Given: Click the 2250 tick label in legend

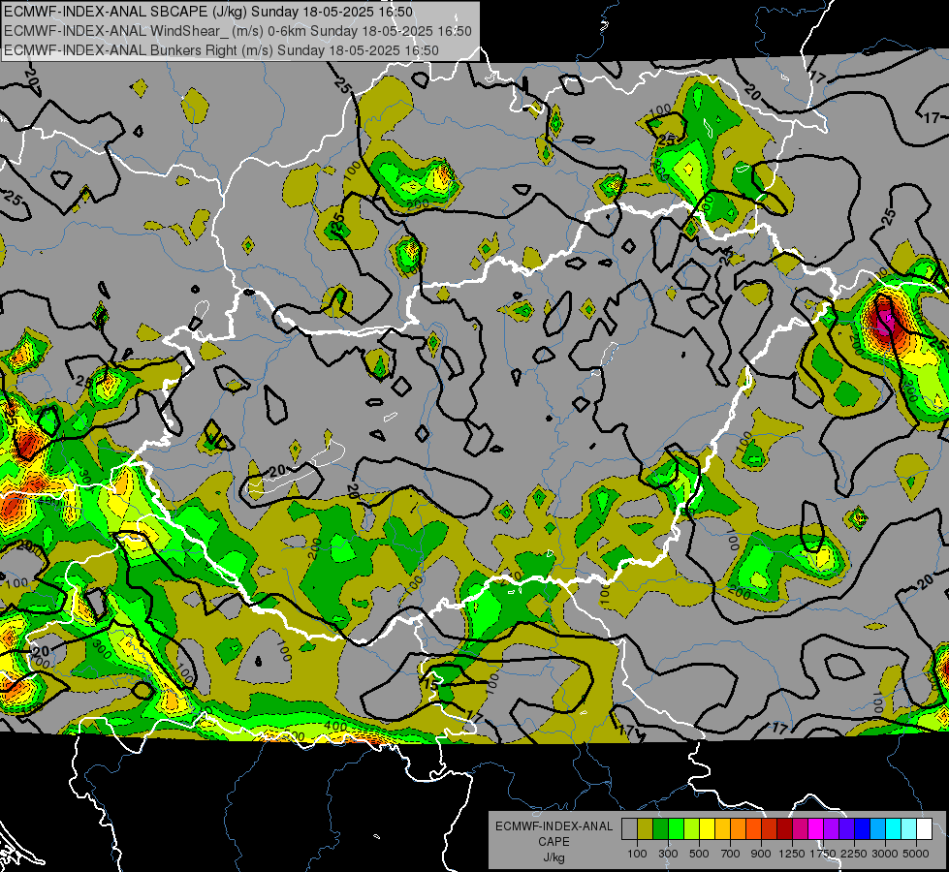Looking at the screenshot, I should coord(855,854).
